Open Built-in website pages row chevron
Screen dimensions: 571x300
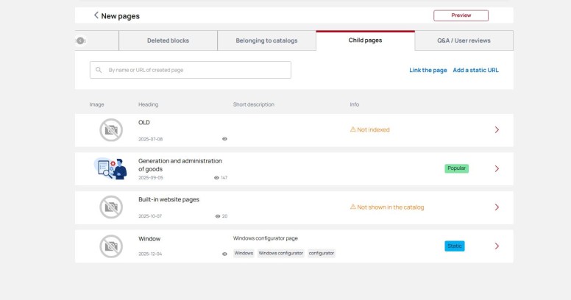click(x=497, y=207)
